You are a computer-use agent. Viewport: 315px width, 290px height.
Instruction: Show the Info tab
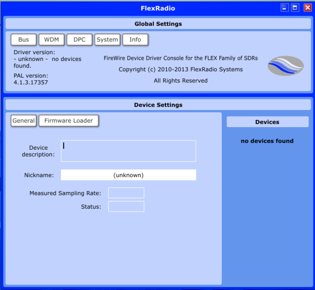point(135,40)
